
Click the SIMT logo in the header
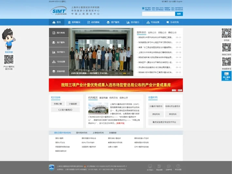[58, 11]
